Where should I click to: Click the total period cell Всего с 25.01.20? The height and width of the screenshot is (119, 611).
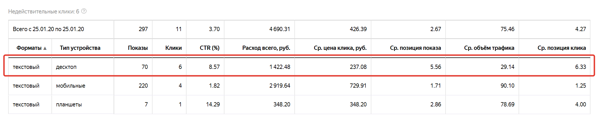point(48,29)
